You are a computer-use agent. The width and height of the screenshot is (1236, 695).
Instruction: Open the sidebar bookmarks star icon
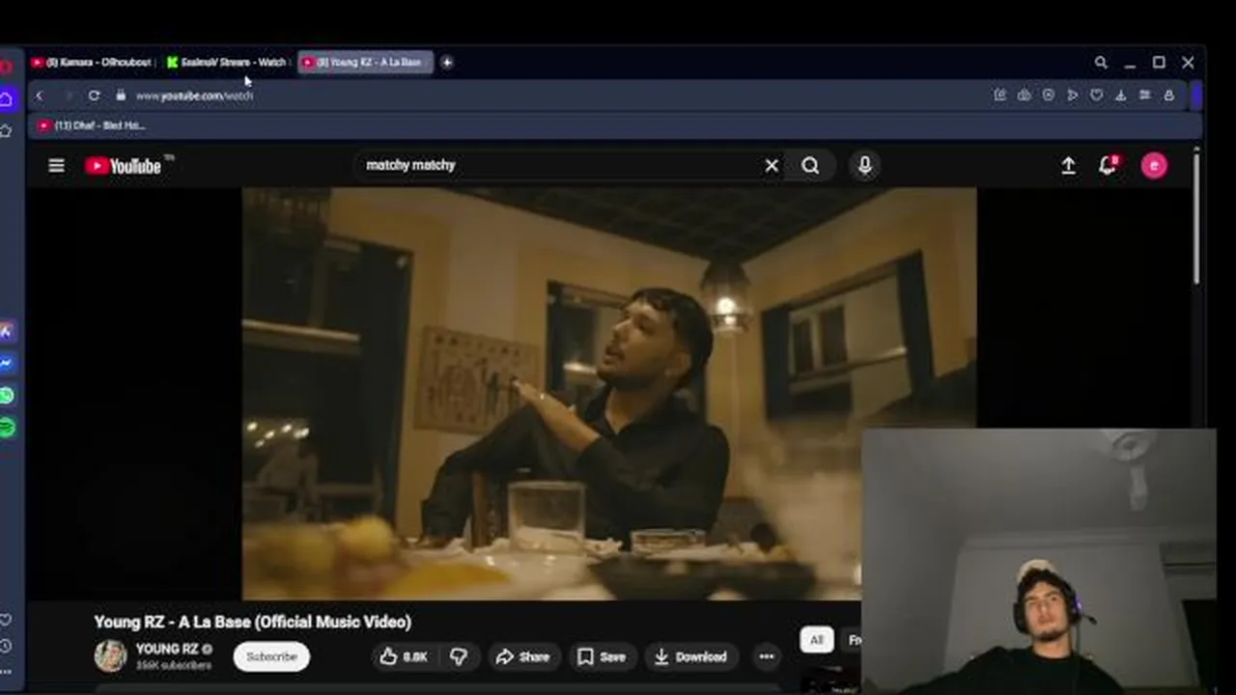(6, 130)
